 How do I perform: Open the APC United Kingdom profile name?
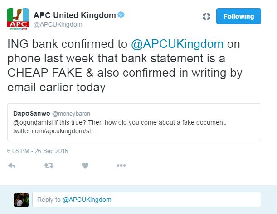[x=74, y=15]
